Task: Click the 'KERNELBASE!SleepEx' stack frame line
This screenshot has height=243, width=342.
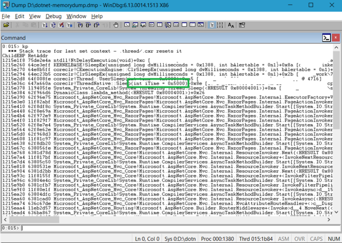Action: click(x=167, y=65)
